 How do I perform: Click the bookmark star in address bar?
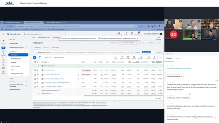[135, 26]
